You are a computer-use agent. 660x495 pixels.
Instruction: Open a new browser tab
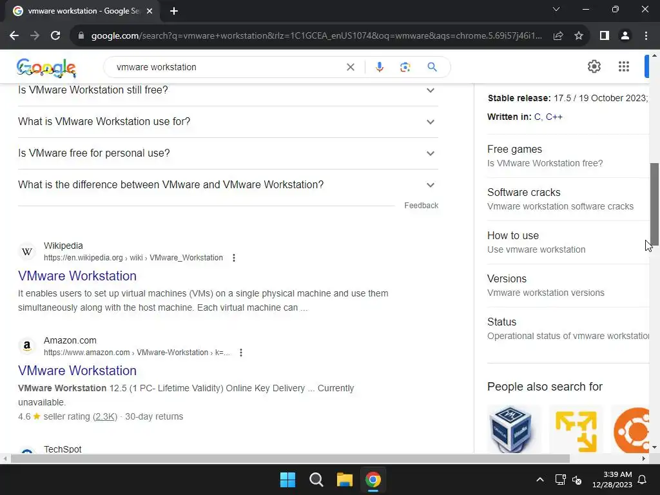point(174,11)
